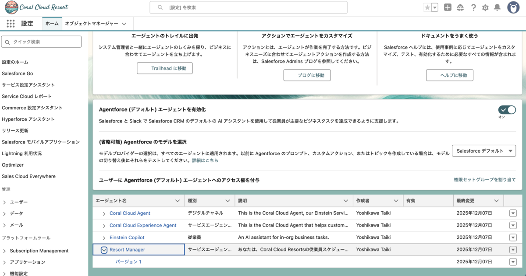Open Coral Cloud Experience Agent link

point(143,226)
